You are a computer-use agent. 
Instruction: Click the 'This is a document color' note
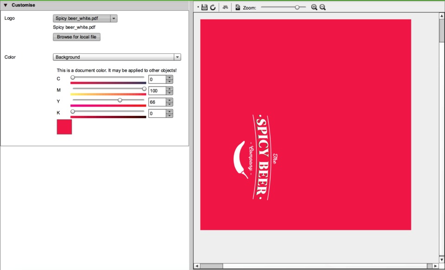[117, 70]
